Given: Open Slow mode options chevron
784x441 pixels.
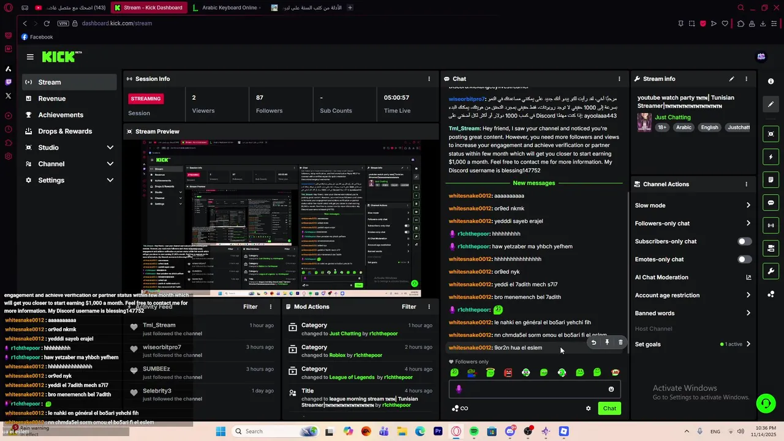Looking at the screenshot, I should [x=748, y=205].
